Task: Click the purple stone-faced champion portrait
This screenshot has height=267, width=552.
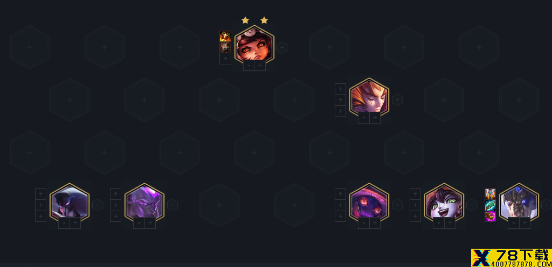Action: coord(144,202)
